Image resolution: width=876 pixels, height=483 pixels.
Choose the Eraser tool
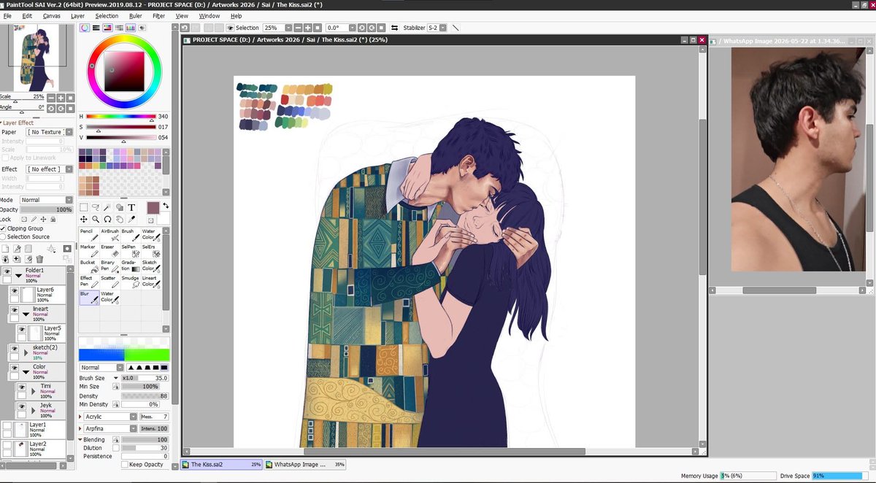pos(109,250)
